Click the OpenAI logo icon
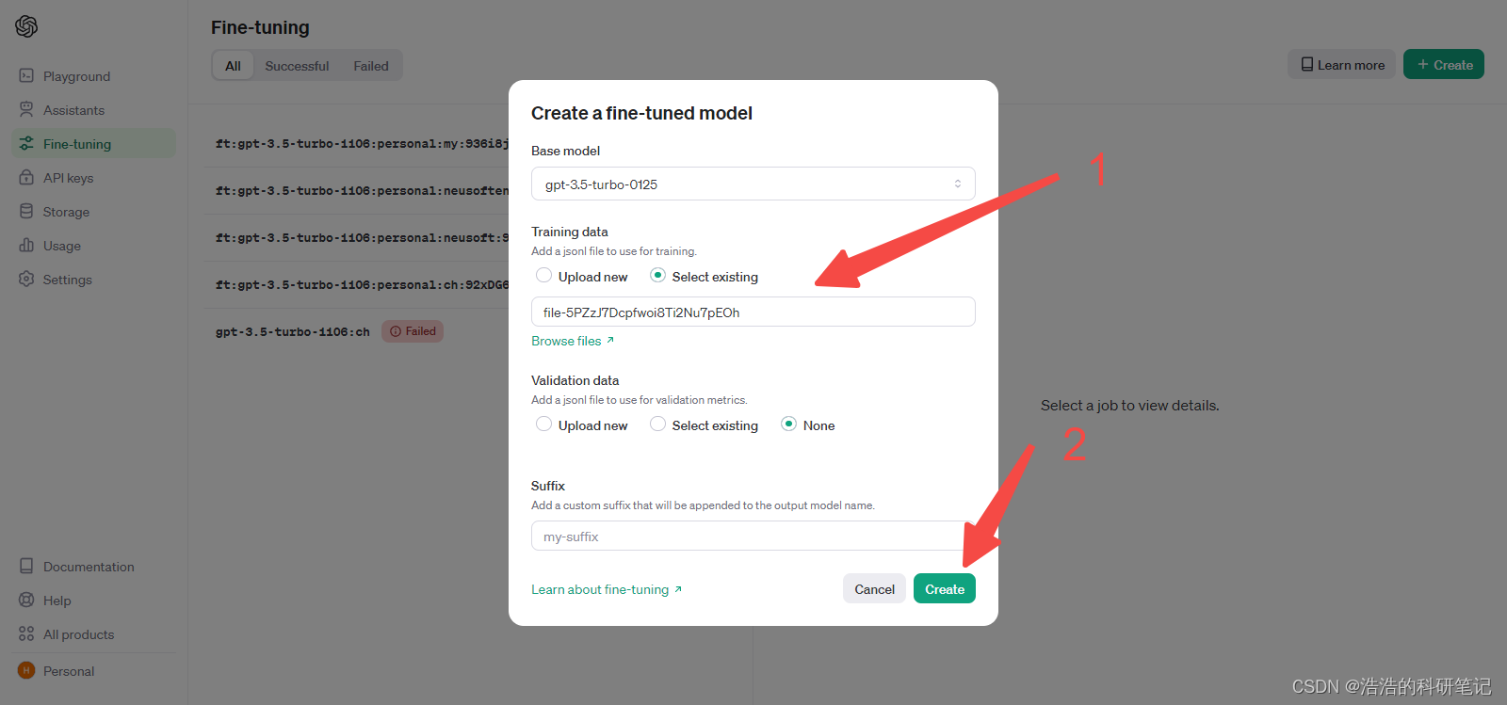Screen dimensions: 1507x705 (x=26, y=26)
